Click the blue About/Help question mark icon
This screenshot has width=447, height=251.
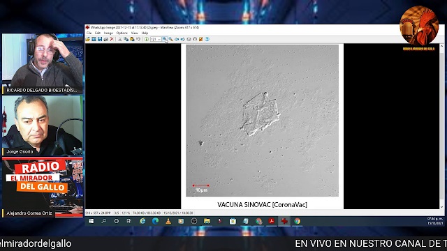click(x=207, y=39)
